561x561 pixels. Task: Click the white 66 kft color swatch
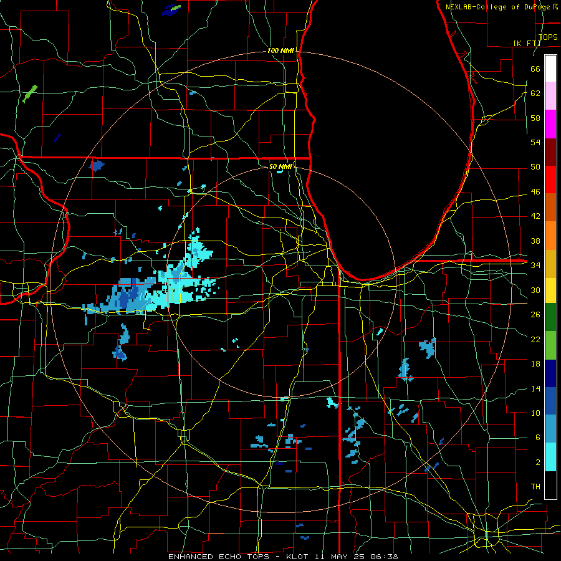(x=550, y=69)
